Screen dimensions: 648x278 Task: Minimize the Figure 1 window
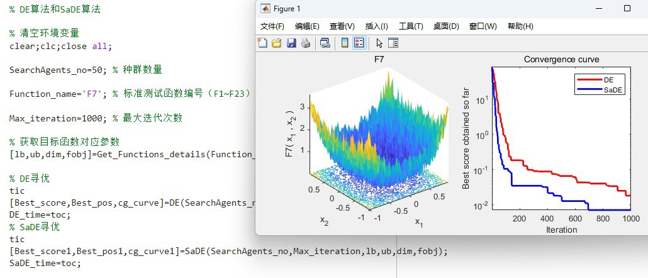[x=598, y=8]
